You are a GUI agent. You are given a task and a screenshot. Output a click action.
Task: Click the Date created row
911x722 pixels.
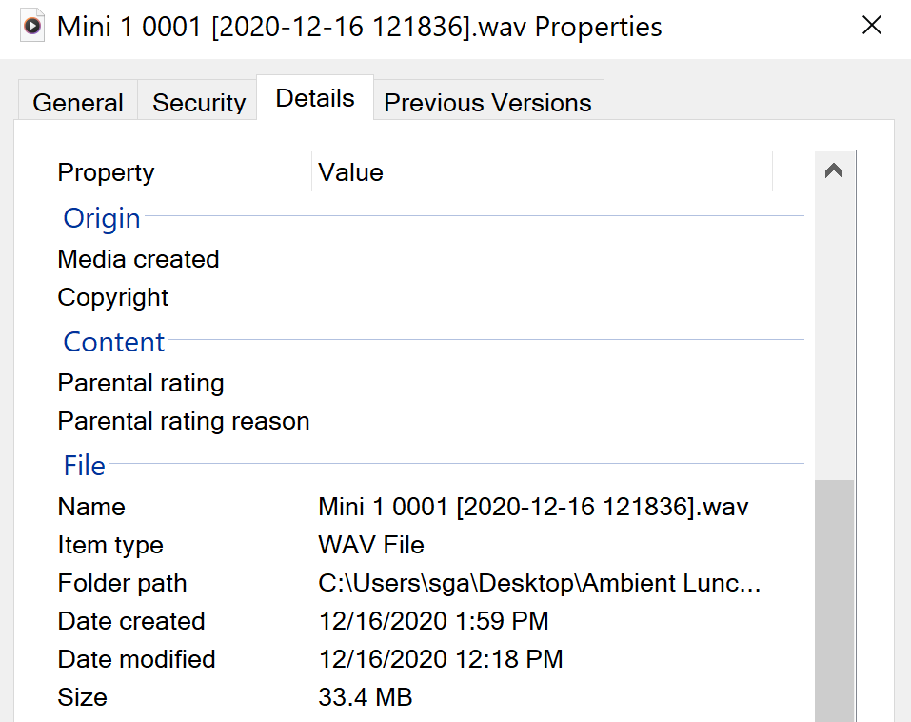pyautogui.click(x=131, y=621)
